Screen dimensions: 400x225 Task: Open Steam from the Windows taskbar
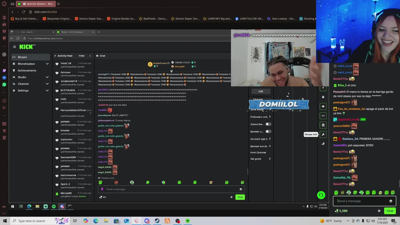pyautogui.click(x=157, y=221)
